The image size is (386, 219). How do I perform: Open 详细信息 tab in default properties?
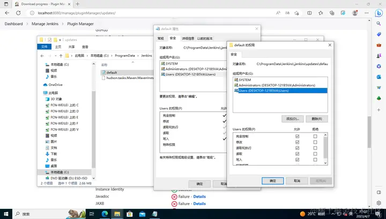click(x=188, y=38)
